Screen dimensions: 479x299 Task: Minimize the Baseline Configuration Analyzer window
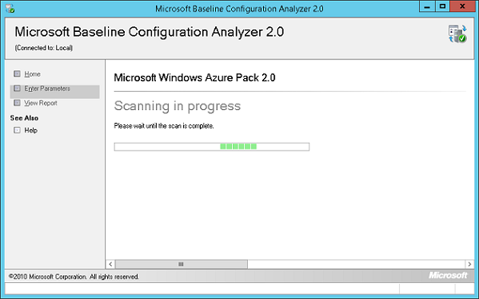pyautogui.click(x=427, y=6)
